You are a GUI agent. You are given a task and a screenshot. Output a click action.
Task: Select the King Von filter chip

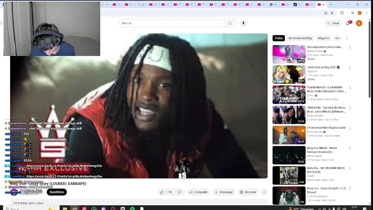[323, 38]
